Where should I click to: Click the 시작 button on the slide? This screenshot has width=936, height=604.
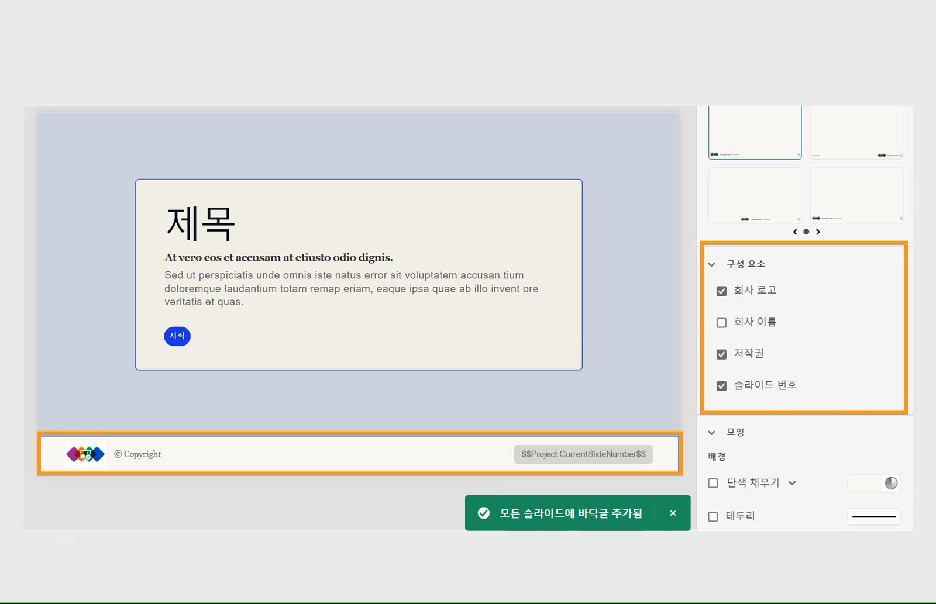tap(177, 336)
